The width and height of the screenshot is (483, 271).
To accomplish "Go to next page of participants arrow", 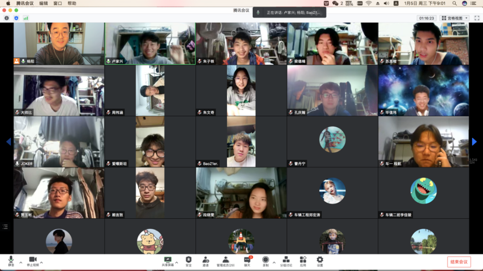I will coord(475,142).
